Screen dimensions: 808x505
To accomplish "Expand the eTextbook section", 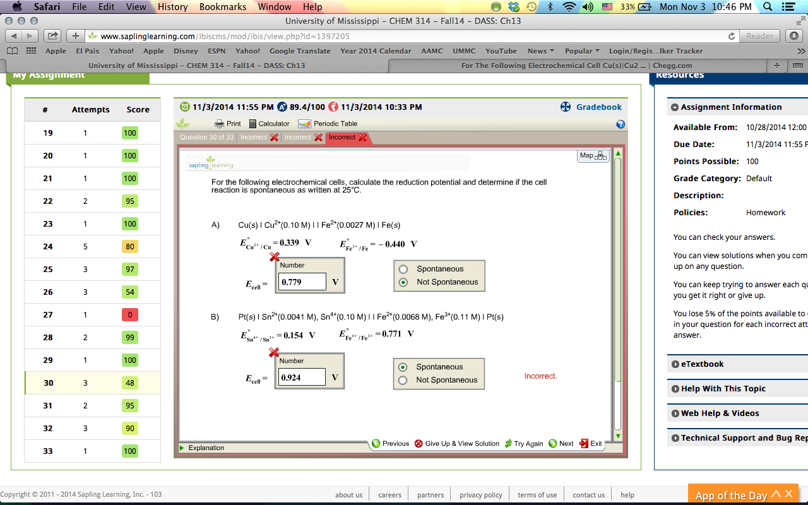I will (701, 364).
